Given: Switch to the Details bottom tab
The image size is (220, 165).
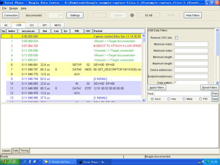Looking at the screenshot, I should click(x=6, y=151).
